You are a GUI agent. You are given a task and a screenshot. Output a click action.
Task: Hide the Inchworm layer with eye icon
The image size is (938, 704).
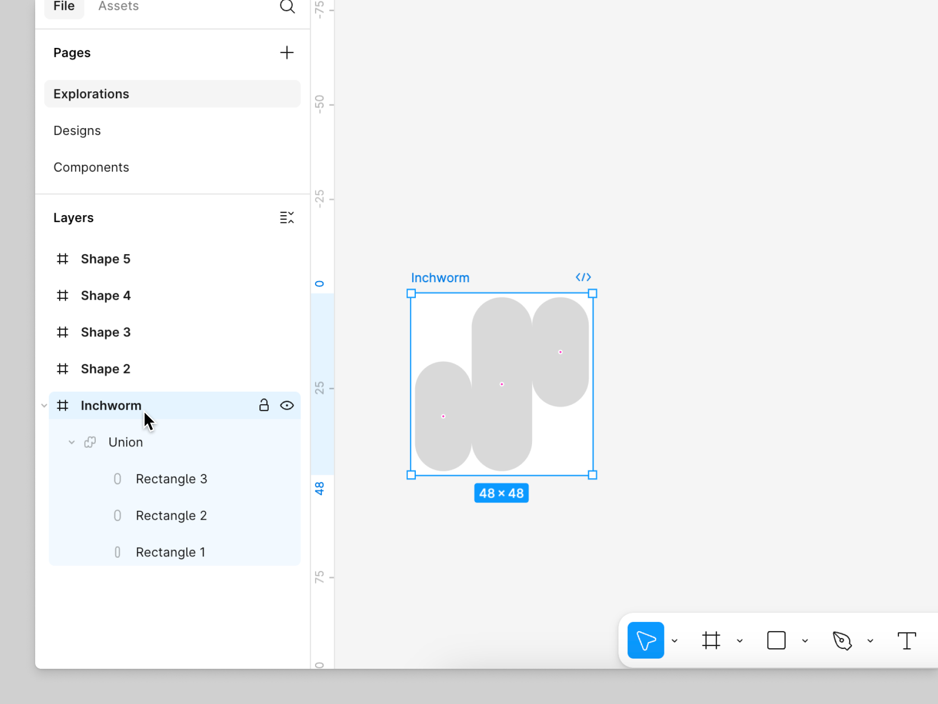[x=287, y=405]
